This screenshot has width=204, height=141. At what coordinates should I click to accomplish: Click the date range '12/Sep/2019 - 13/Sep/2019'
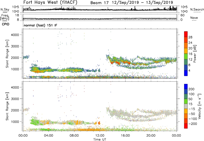(143, 3)
